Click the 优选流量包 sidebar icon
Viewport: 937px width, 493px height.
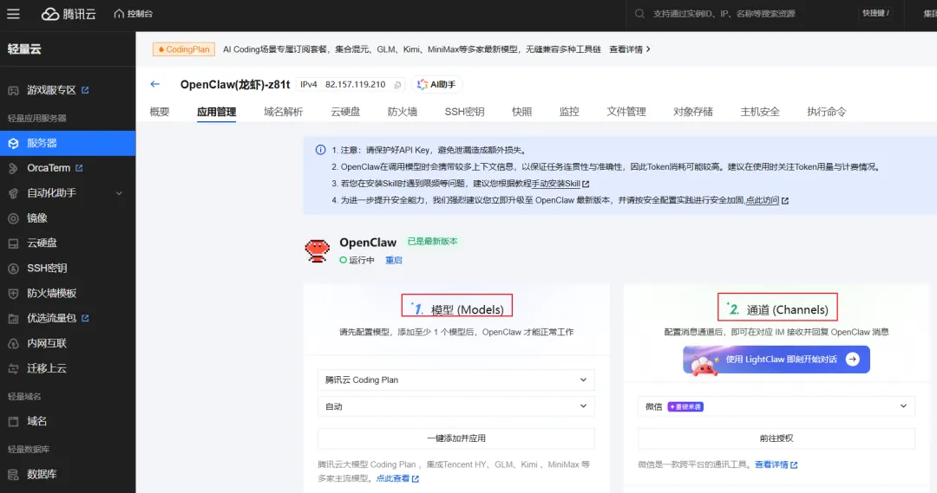pos(13,319)
